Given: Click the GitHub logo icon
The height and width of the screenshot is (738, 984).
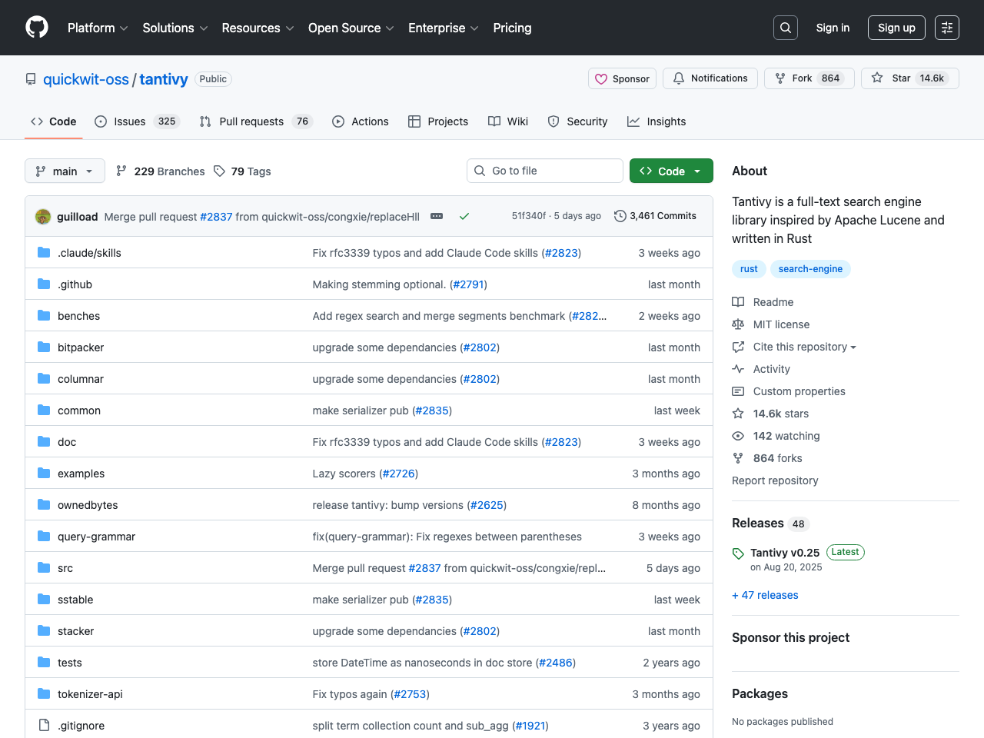Looking at the screenshot, I should [37, 28].
